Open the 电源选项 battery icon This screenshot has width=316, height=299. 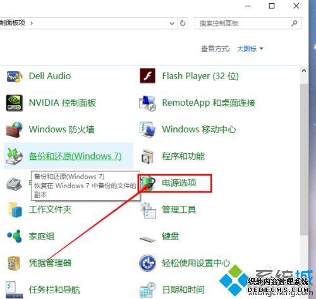click(x=148, y=183)
